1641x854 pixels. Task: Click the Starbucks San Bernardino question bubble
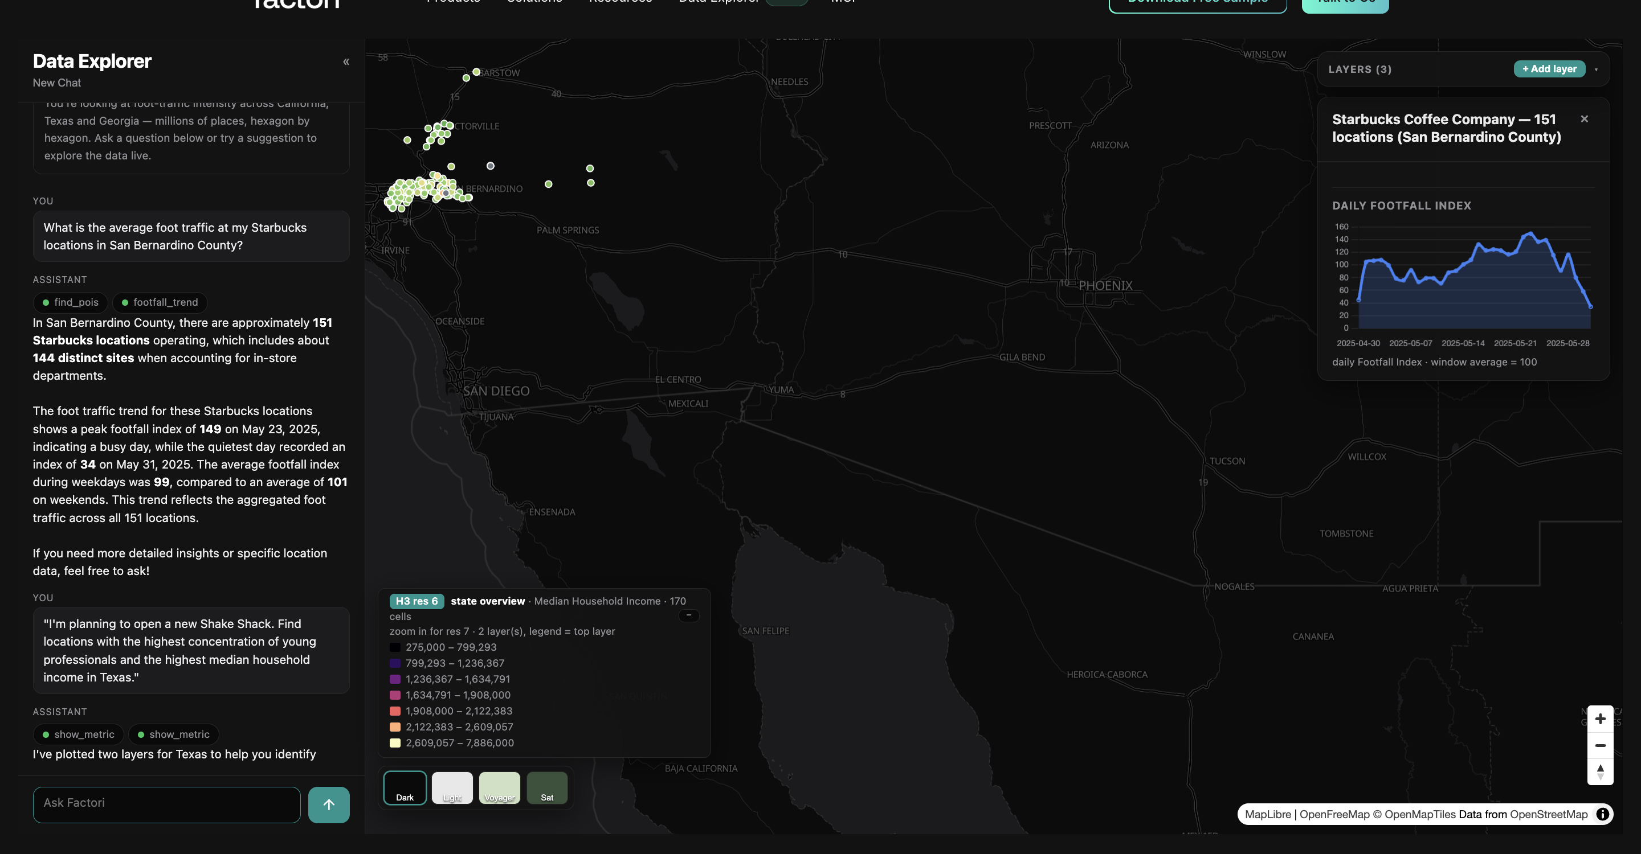(191, 236)
